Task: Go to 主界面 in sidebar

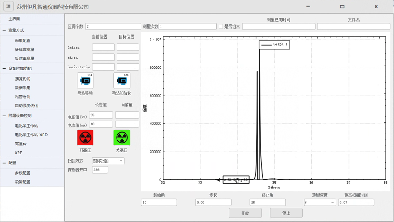Action: (x=15, y=19)
